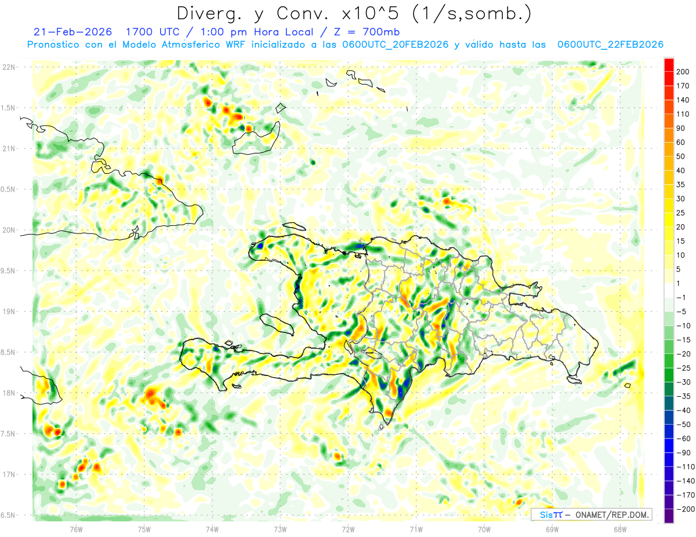This screenshot has width=696, height=537.
Task: Click the '69W' longitude label
Action: pos(552,528)
